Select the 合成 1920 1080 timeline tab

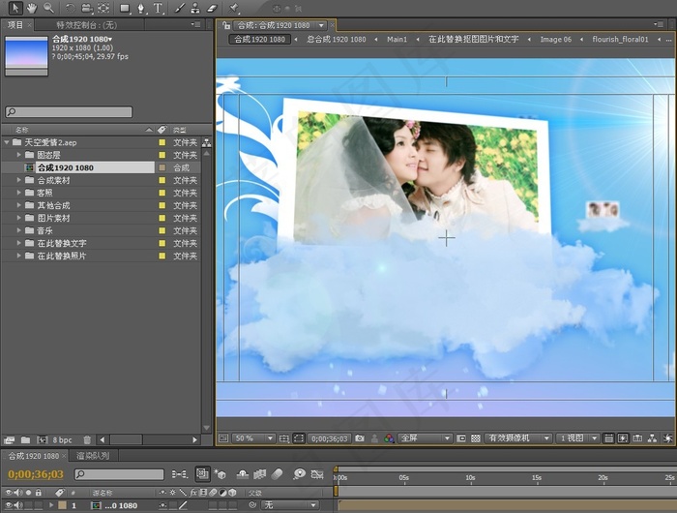[34, 456]
